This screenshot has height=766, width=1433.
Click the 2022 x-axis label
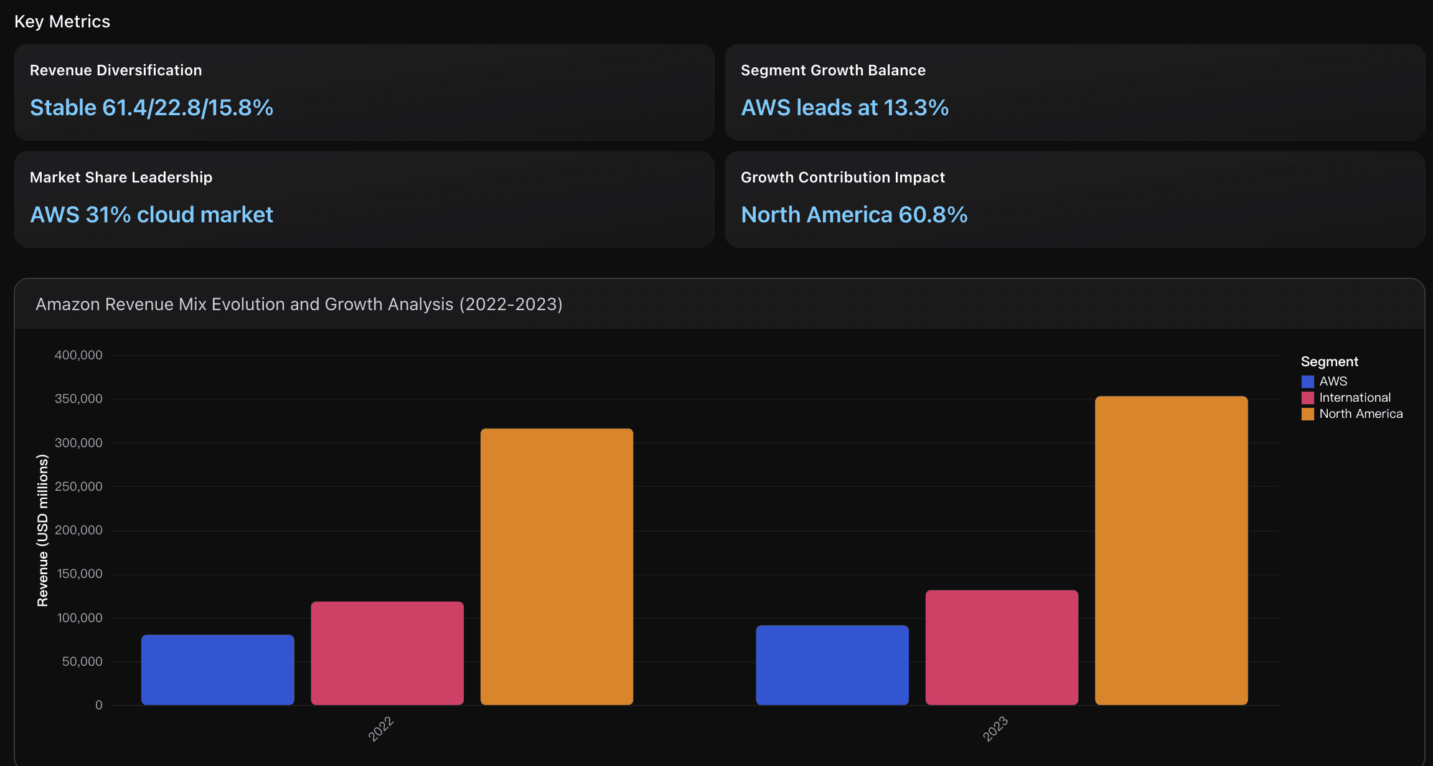[x=381, y=729]
